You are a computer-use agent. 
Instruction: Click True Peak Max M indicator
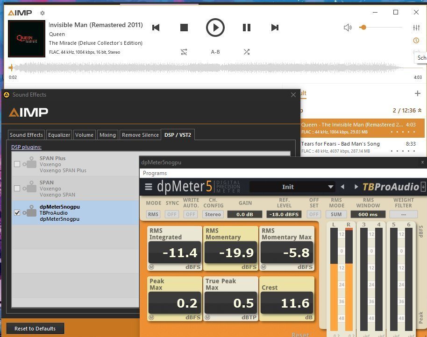[207, 317]
